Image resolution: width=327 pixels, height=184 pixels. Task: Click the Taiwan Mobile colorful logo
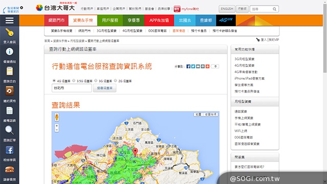pos(39,8)
